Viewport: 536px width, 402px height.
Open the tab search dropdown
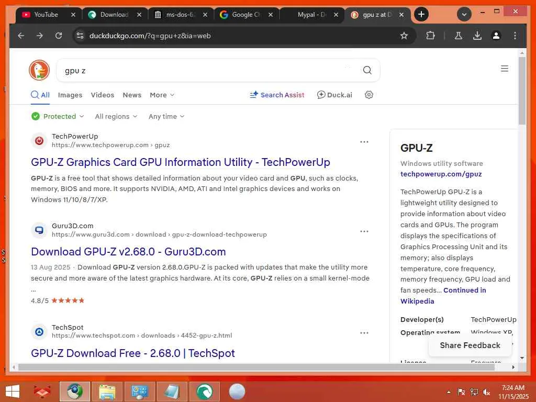(464, 14)
